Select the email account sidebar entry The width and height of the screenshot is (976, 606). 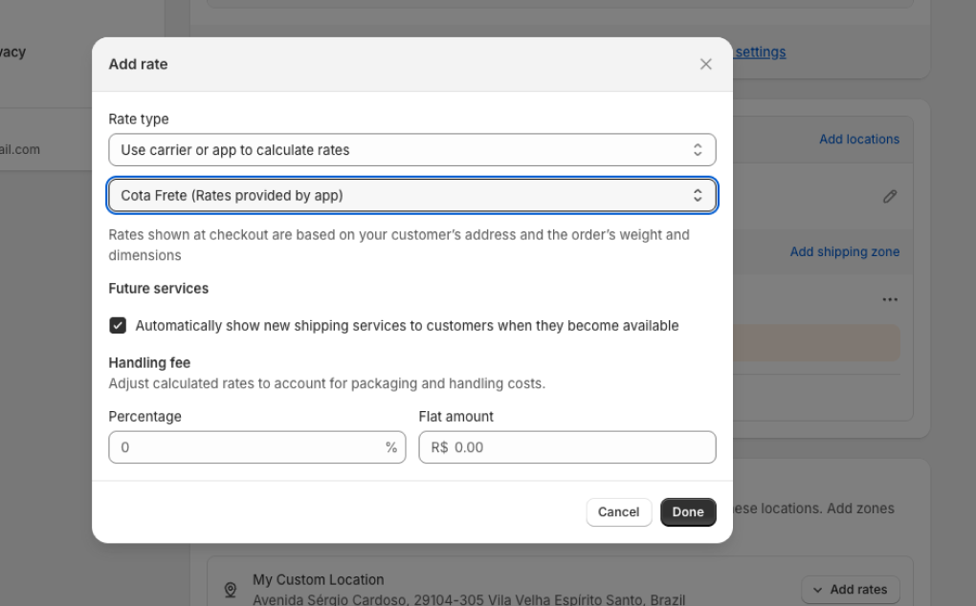[20, 150]
